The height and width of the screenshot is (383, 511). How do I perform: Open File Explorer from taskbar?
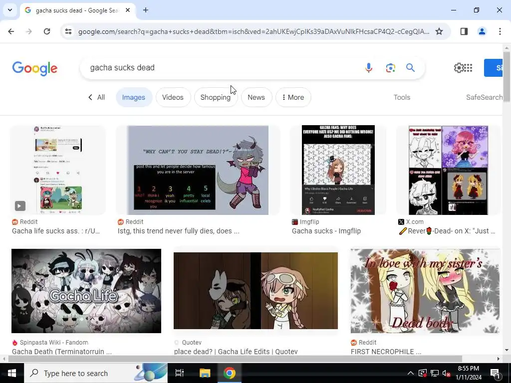tap(205, 373)
